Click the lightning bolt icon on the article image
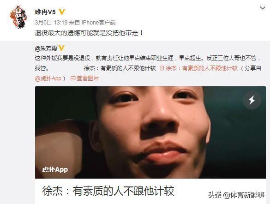Screen dimensions: 270x204 pyautogui.click(x=252, y=100)
